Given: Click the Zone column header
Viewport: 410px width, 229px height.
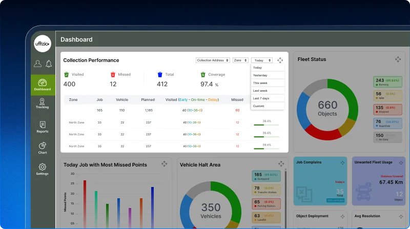Looking at the screenshot, I should 73,99.
